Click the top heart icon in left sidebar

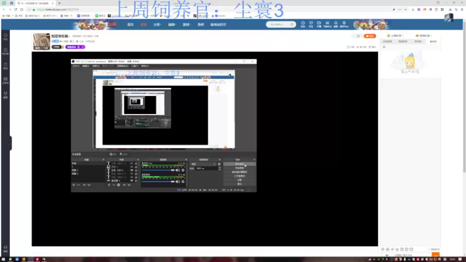click(x=5, y=37)
